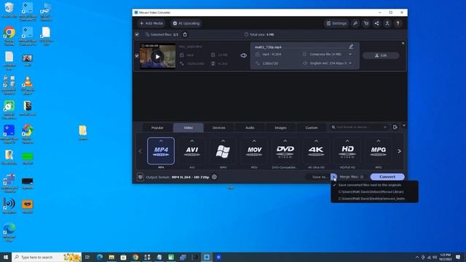The image size is (466, 262).
Task: Click the Save to button
Action: (x=319, y=177)
